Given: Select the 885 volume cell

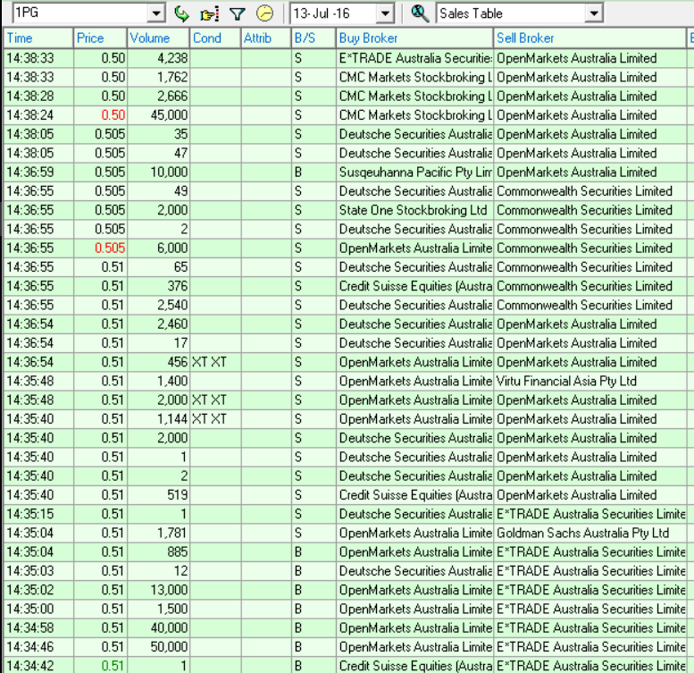Looking at the screenshot, I should click(158, 551).
